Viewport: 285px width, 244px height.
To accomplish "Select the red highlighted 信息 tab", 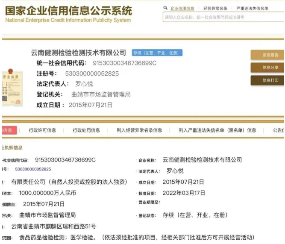I will (x=9, y=130).
